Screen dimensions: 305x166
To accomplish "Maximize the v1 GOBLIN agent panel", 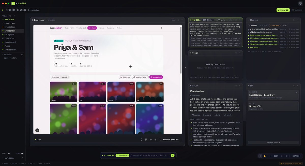I will coord(236,20).
